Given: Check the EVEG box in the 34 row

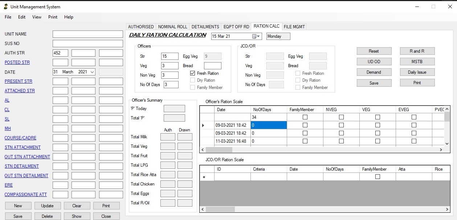Looking at the screenshot, I should (x=414, y=117).
